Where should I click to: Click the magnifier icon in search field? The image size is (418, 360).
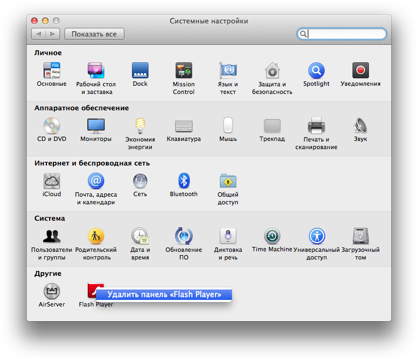click(x=303, y=34)
